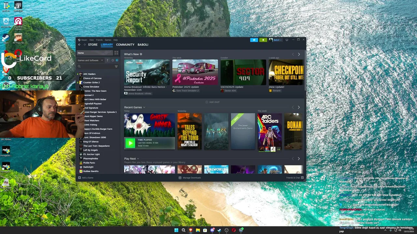
Task: Open Pinktober 2025 Update news
Action: click(195, 72)
